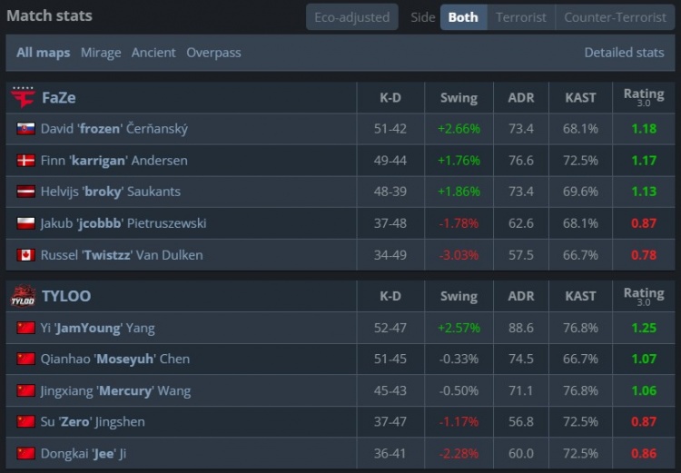Click the TYLOO team logo icon
Viewport: 681px width, 473px height.
[23, 296]
